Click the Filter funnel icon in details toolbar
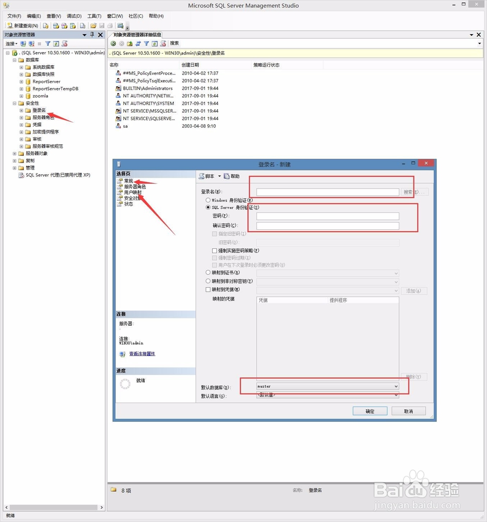 [x=147, y=43]
